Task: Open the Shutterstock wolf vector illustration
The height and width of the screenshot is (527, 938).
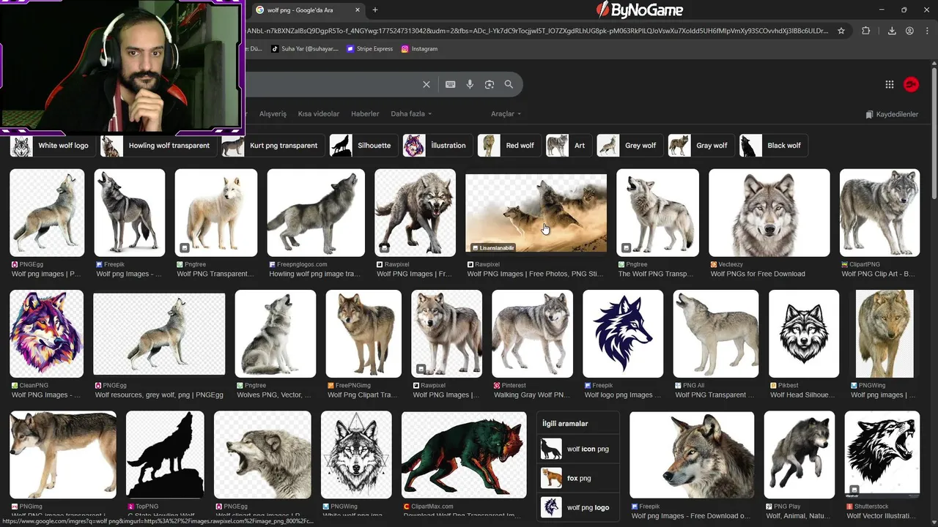Action: pyautogui.click(x=882, y=455)
